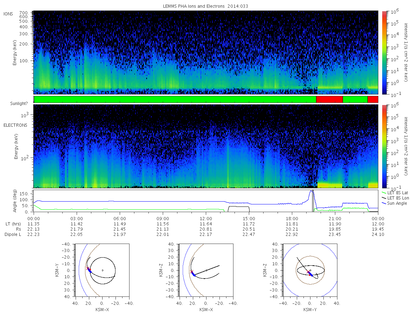Click the IONS panel label

8,14
